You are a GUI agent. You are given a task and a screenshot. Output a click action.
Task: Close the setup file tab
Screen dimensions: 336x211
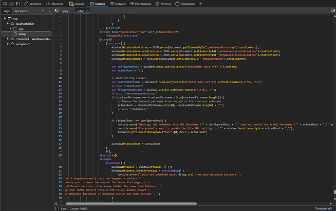point(88,11)
